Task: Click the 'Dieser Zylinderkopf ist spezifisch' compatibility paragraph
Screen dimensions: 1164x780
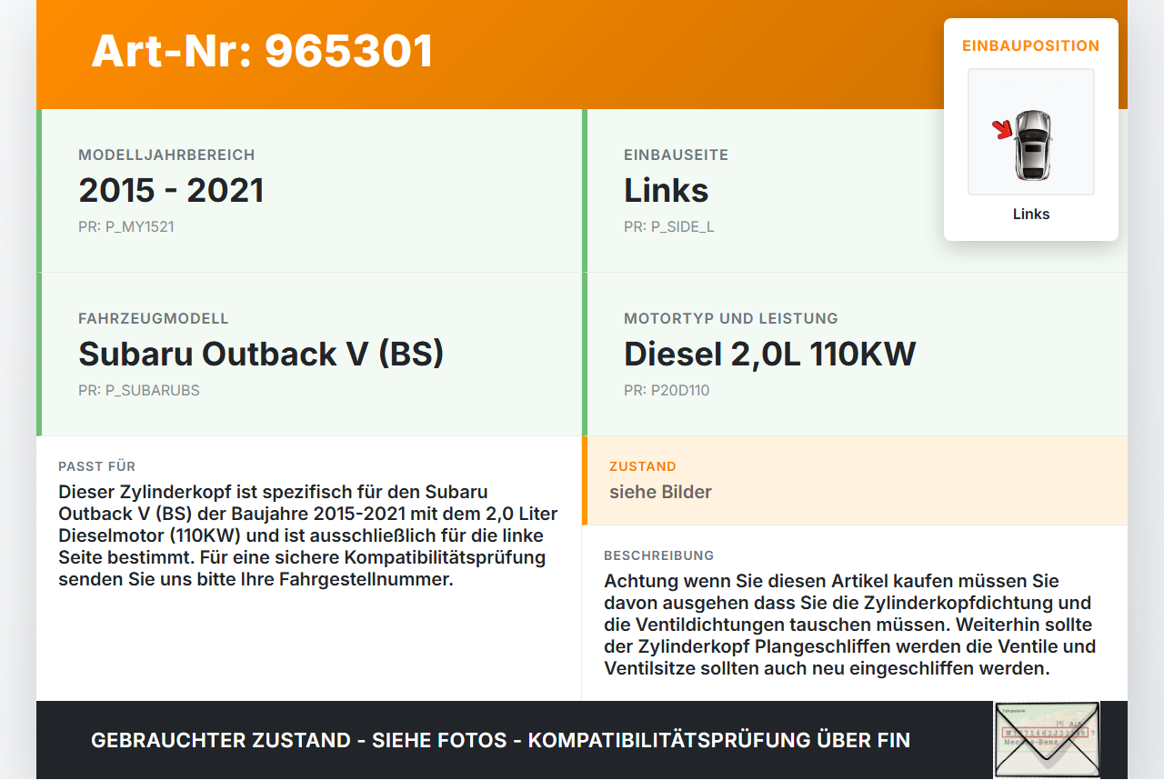Action: [x=308, y=535]
